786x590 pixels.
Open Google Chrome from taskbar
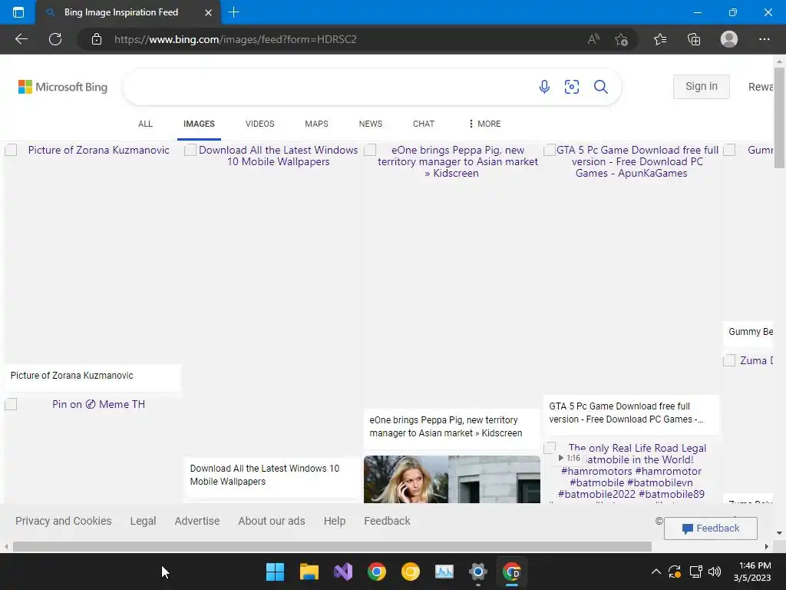(376, 572)
